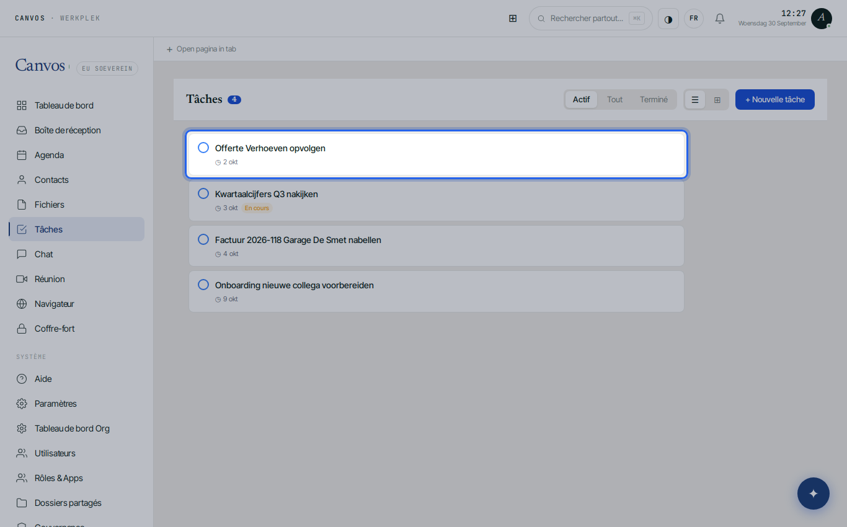Screen dimensions: 847x527
Task: Open the Tableau de bord dashboard icon
Action: (x=22, y=105)
